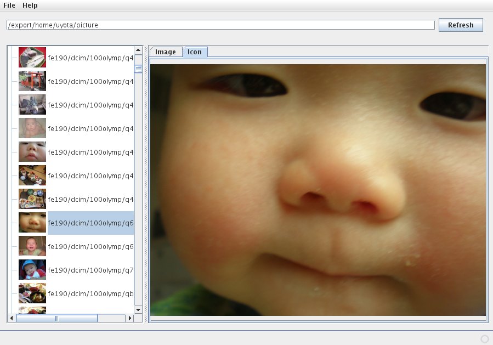Switch to the Image tab
493x345 pixels.
pyautogui.click(x=166, y=52)
